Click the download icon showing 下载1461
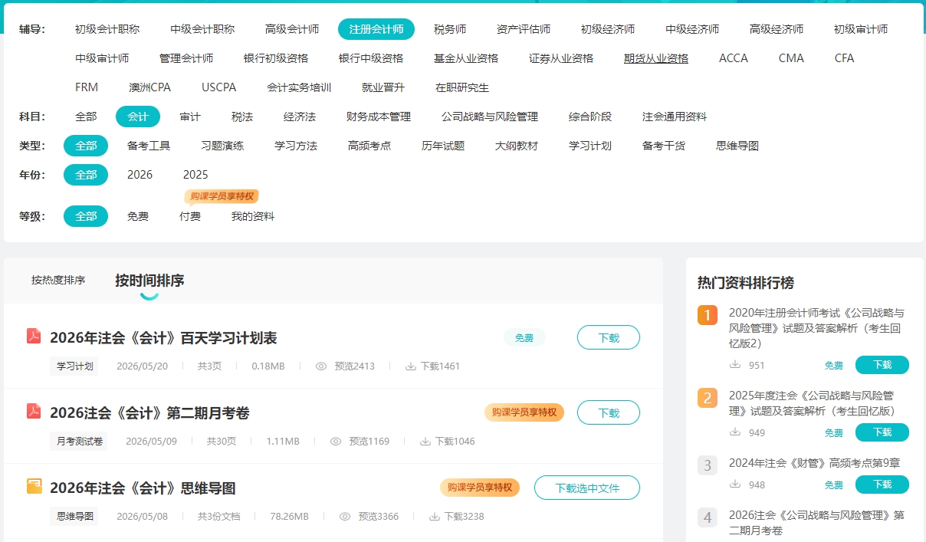This screenshot has width=926, height=542. (410, 366)
